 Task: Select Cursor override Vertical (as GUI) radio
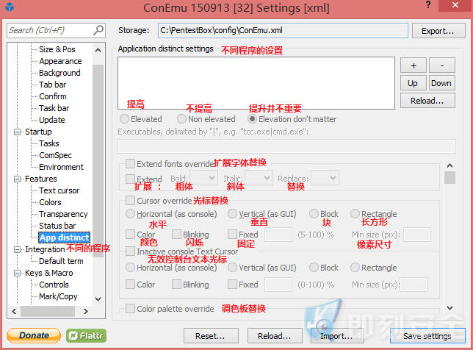(x=232, y=214)
